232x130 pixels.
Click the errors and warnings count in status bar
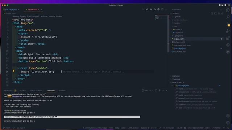point(21,128)
